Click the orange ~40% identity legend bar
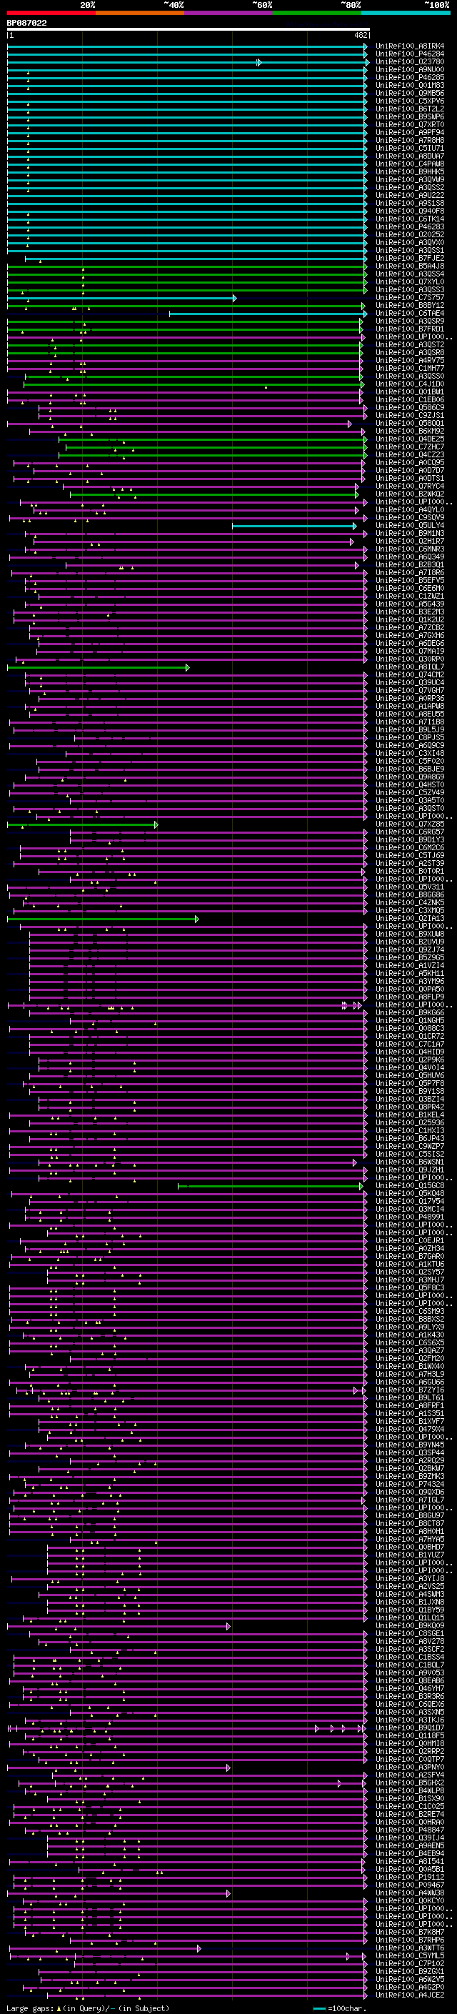The image size is (457, 2014). [140, 13]
